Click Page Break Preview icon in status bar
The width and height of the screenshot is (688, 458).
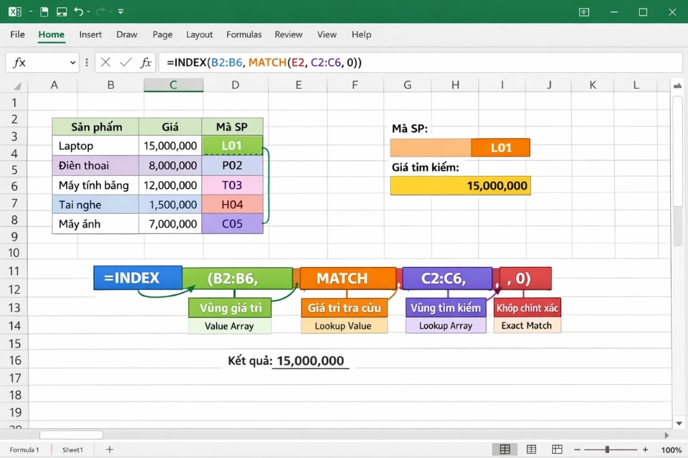tap(557, 449)
